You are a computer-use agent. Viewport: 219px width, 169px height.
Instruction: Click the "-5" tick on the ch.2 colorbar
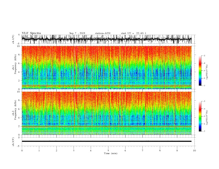tap(204, 116)
